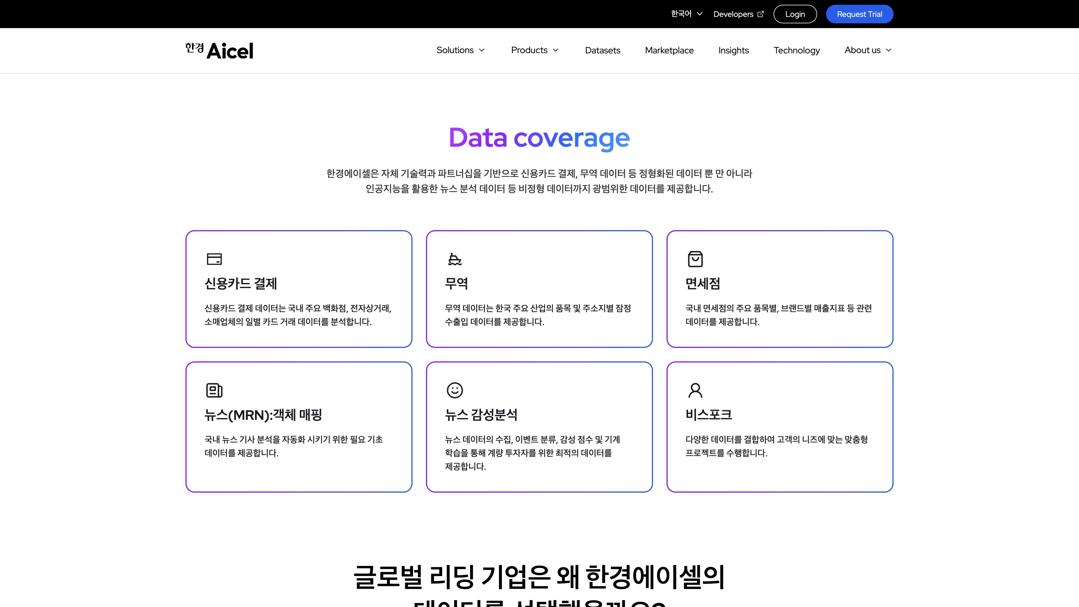The height and width of the screenshot is (607, 1079).
Task: Click the credit card wallet icon
Action: (214, 259)
